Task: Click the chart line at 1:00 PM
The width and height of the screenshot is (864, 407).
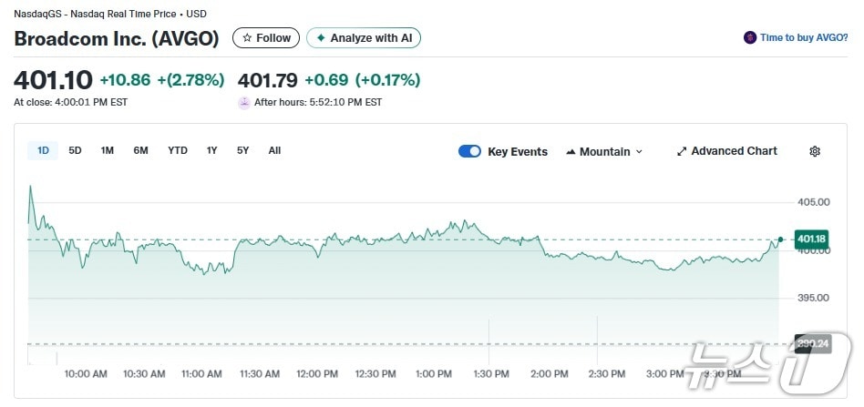Action: 434,232
